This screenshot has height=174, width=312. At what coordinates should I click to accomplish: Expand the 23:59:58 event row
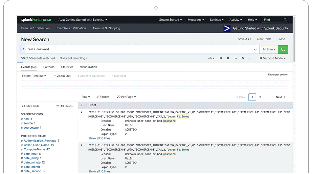82,112
